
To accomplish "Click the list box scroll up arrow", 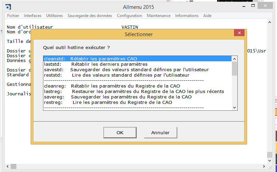I will point(234,59).
